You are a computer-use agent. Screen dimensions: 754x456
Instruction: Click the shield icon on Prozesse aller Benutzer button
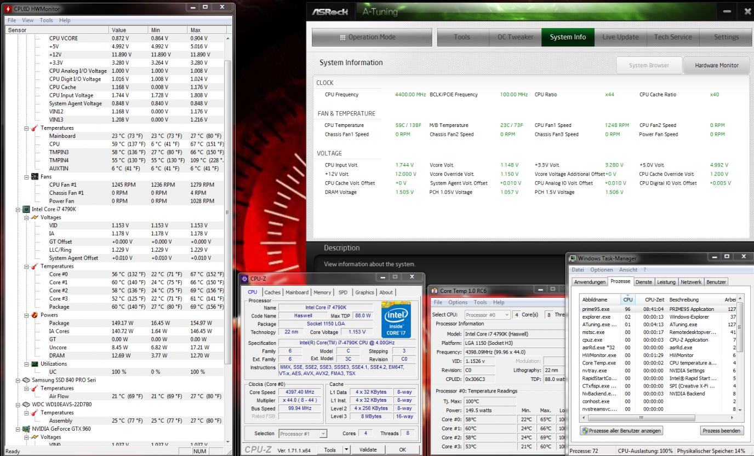(x=585, y=431)
